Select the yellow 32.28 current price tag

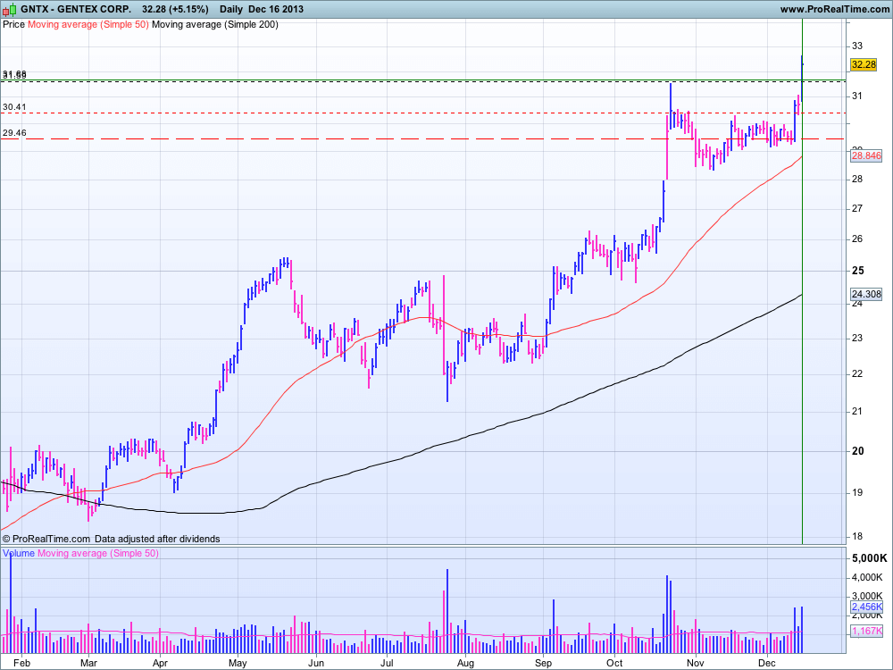(x=864, y=64)
